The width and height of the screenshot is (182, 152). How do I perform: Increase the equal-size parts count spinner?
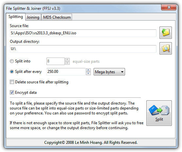(x=67, y=59)
